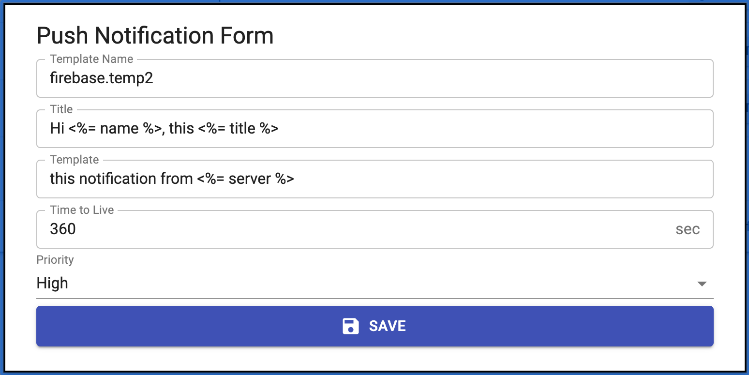Click the 'sec' unit suffix
Image resolution: width=749 pixels, height=375 pixels.
[x=687, y=229]
